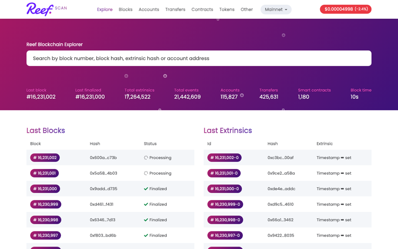Click Timestamp set for extrinsic 16,230,999-0
Screen dimensions: 398x249
click(334, 204)
